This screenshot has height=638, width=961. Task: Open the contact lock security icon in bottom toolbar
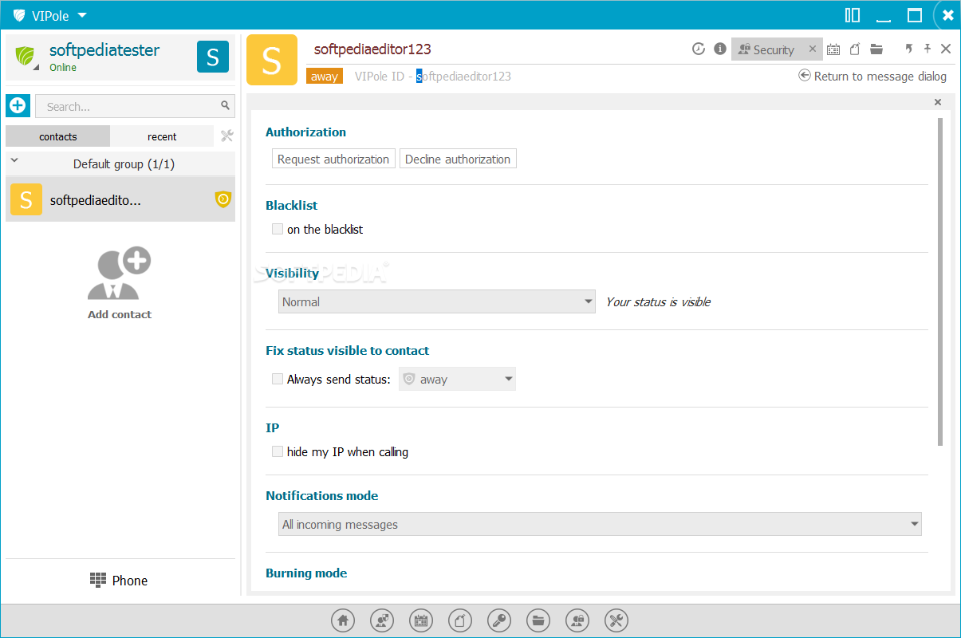pos(577,620)
